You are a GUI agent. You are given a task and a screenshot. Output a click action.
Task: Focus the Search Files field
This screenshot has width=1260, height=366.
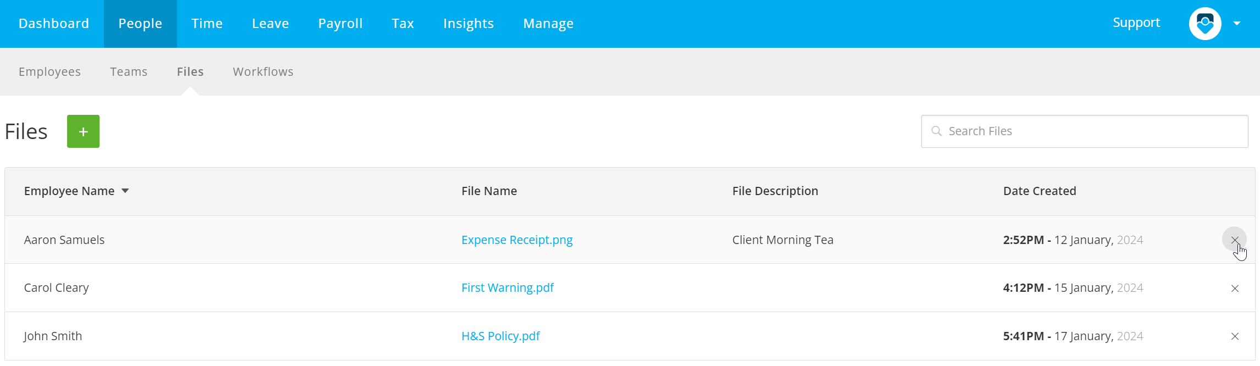[x=1085, y=131]
